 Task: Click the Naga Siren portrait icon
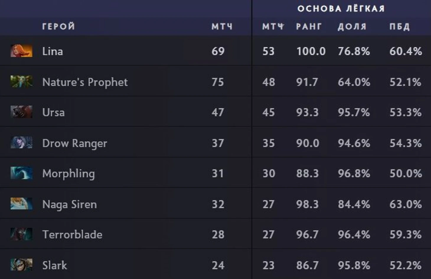[21, 204]
